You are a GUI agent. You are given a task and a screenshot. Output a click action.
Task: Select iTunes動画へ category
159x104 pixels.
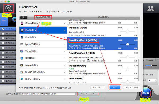click(x=43, y=51)
